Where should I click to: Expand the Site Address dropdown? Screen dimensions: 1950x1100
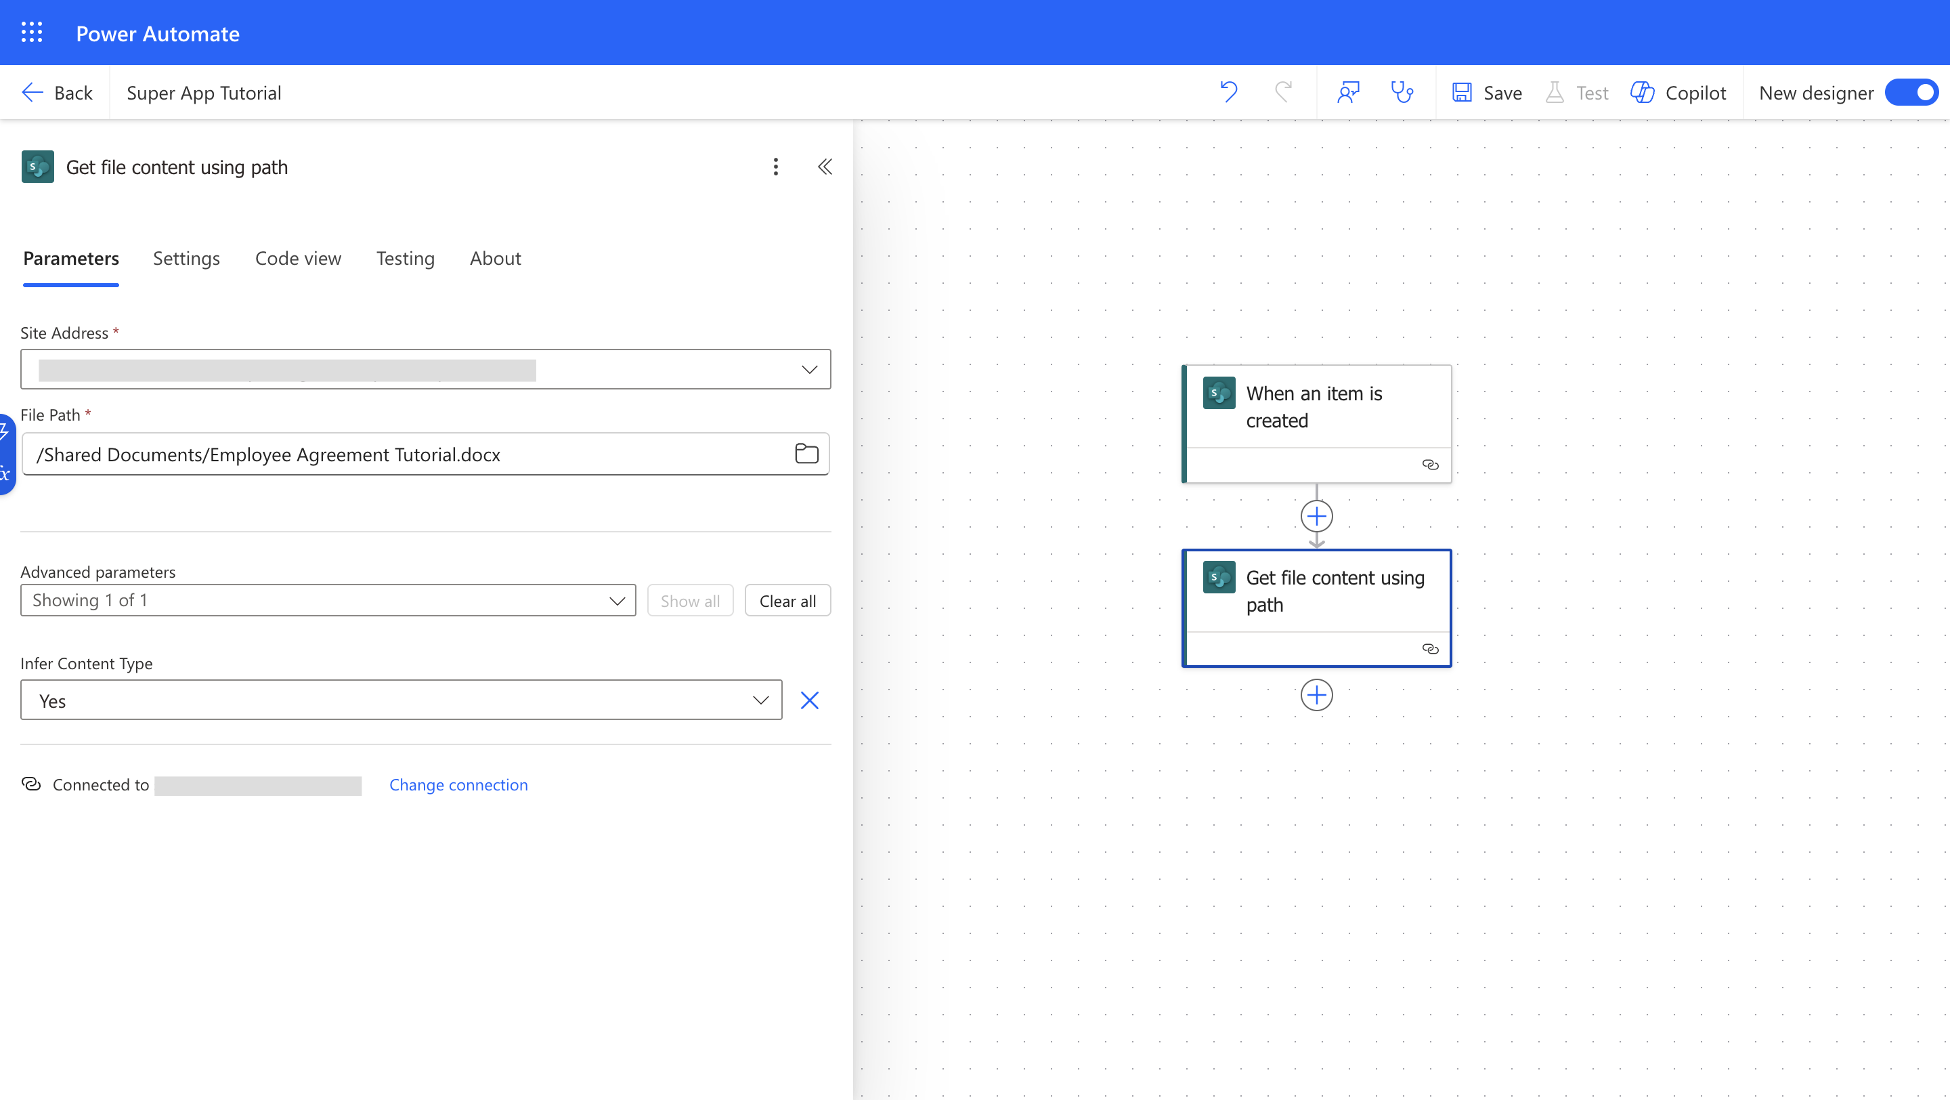[x=809, y=369]
